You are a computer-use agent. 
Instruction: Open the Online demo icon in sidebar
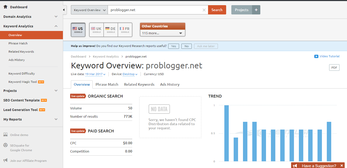click(x=5, y=135)
